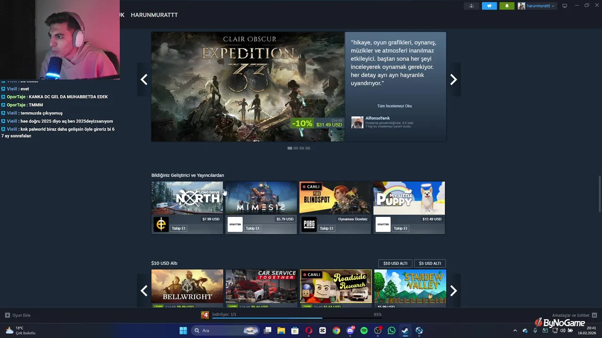Select the fourth carousel page dot
This screenshot has height=338, width=602.
(308, 148)
